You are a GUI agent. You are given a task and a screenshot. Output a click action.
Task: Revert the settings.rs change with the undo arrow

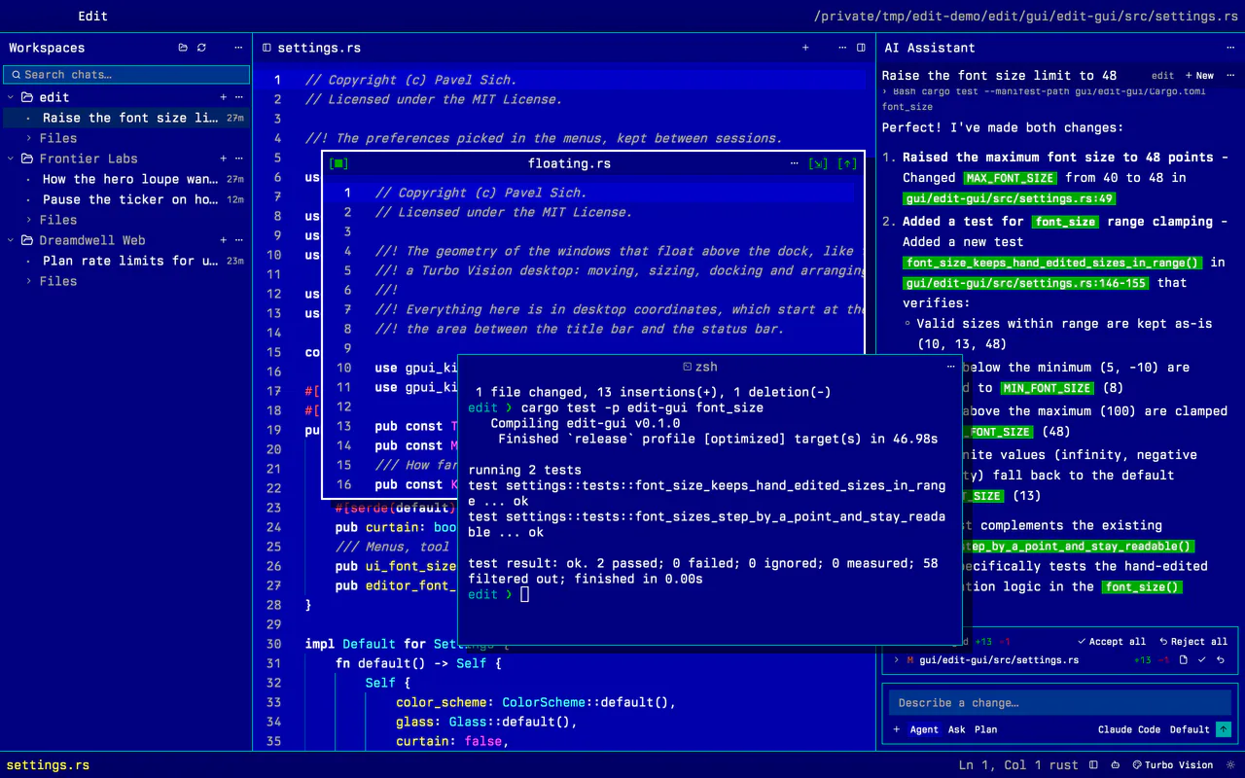point(1221,660)
